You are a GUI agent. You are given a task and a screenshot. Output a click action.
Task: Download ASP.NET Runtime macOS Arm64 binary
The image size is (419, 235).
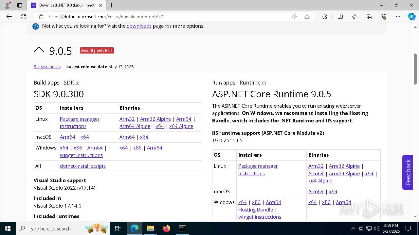coord(316,192)
